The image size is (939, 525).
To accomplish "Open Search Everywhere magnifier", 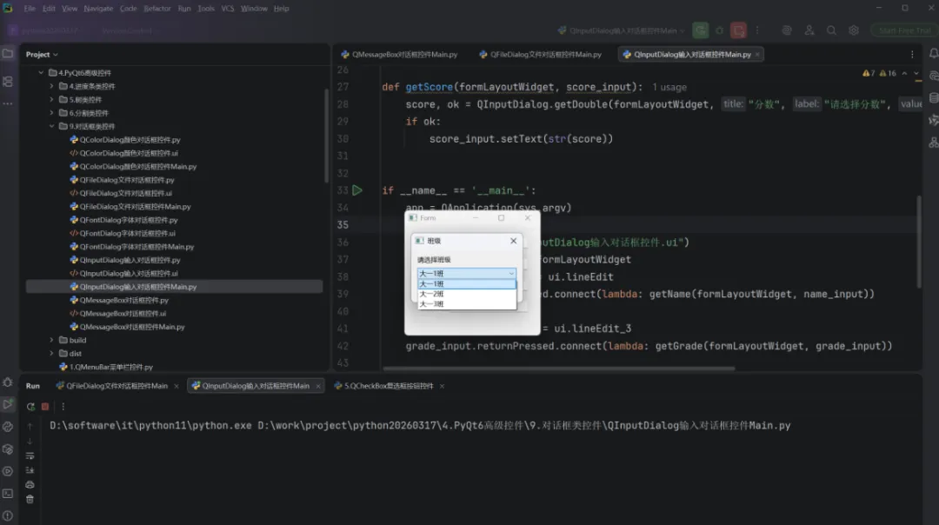I will (x=831, y=30).
